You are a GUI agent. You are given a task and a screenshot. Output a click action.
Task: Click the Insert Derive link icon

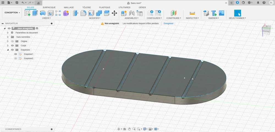click(x=206, y=13)
